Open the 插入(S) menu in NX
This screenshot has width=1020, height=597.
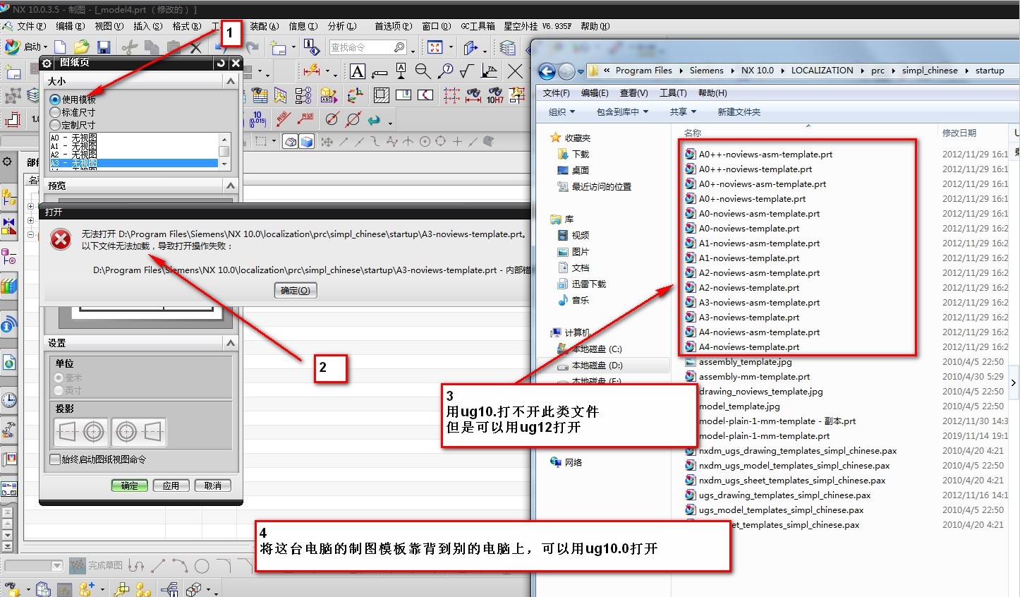coord(147,26)
